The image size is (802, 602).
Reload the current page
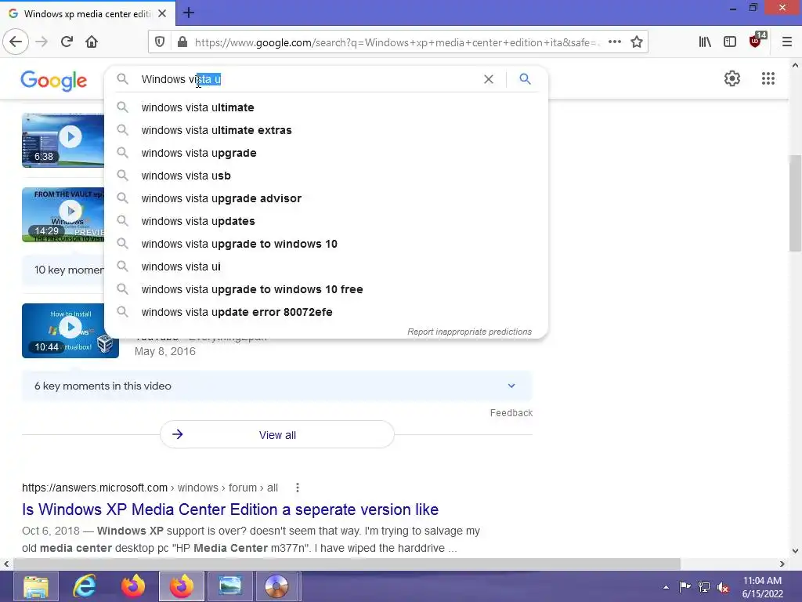[67, 42]
